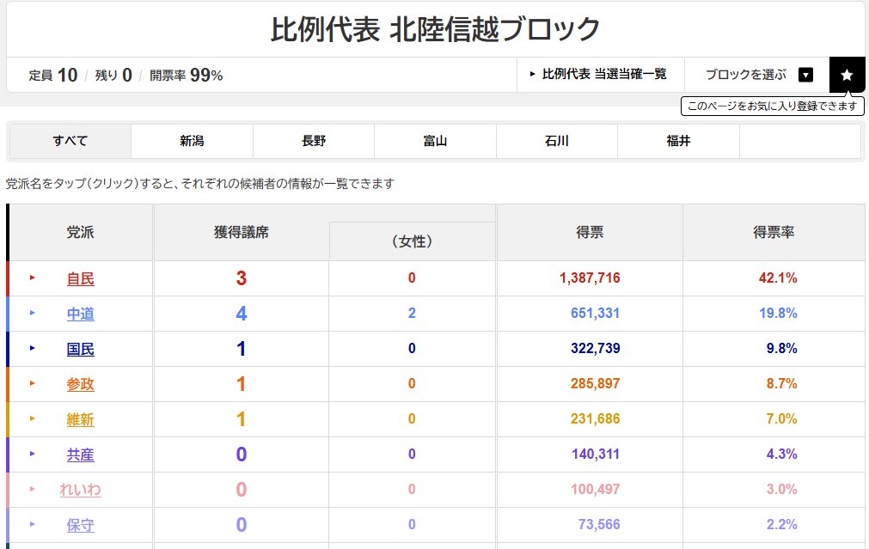
Task: Open the 維新 party link
Action: pyautogui.click(x=80, y=419)
